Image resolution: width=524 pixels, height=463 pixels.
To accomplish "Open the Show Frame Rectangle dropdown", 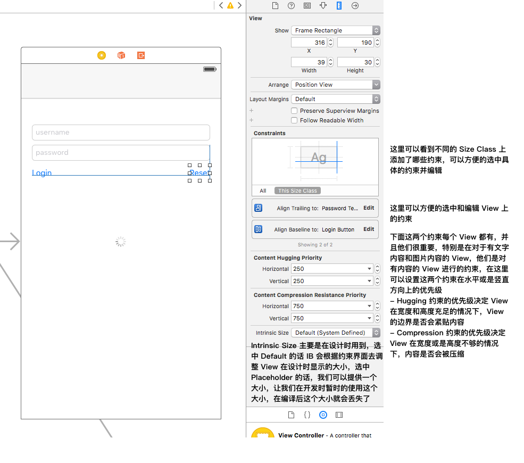I will tap(335, 30).
